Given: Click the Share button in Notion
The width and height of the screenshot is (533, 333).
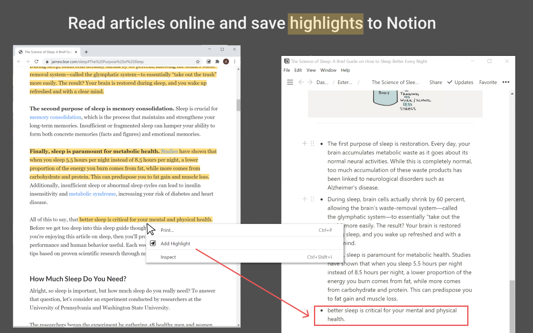Looking at the screenshot, I should click(x=436, y=82).
